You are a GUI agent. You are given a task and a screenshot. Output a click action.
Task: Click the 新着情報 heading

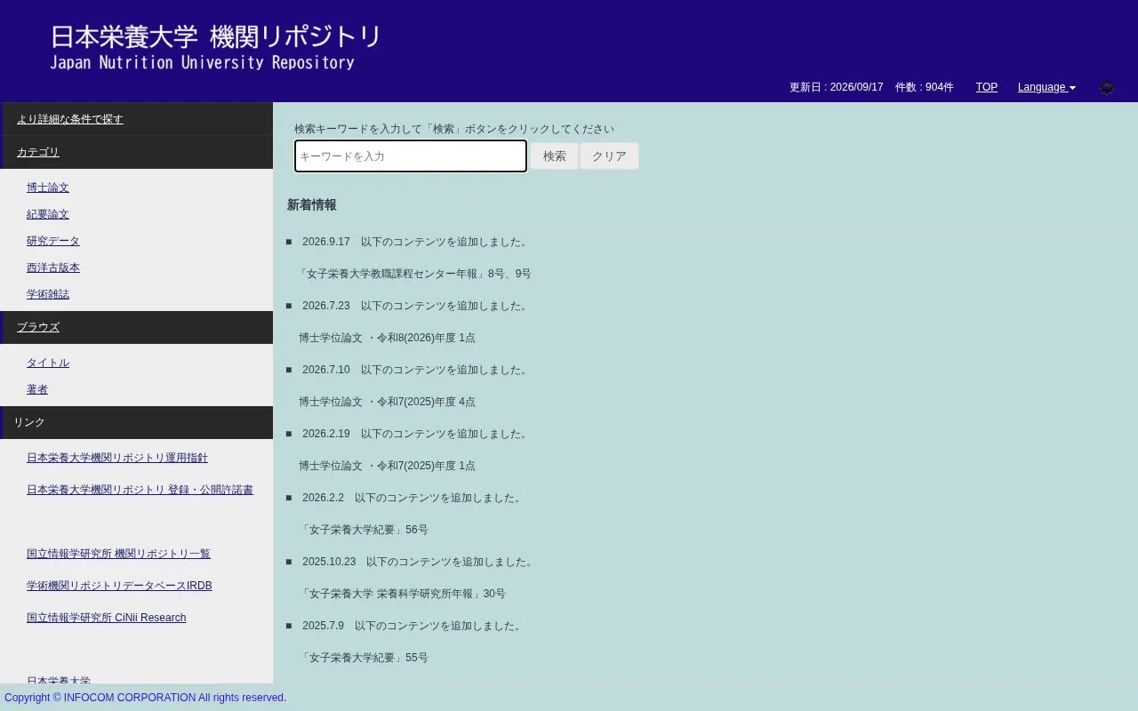click(312, 205)
